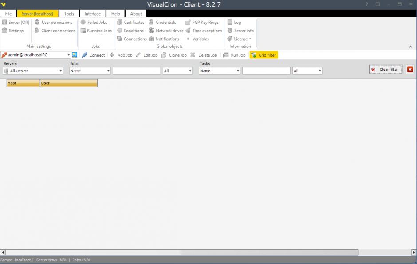Click the help question mark in title bar

click(x=366, y=4)
